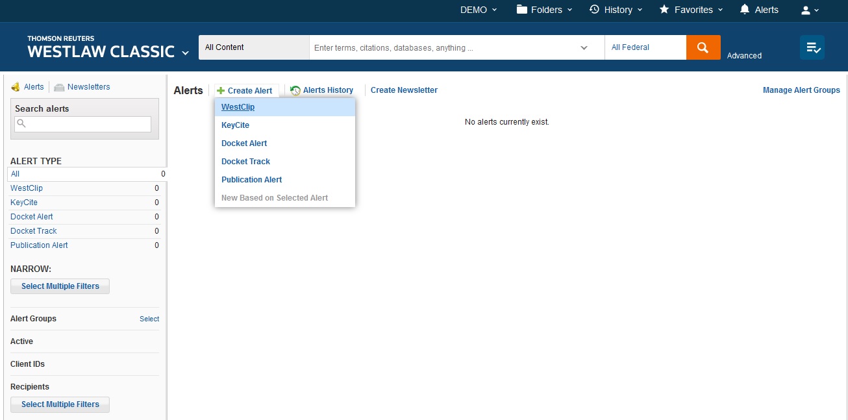Open the user profile icon menu
This screenshot has width=848, height=420.
(806, 10)
